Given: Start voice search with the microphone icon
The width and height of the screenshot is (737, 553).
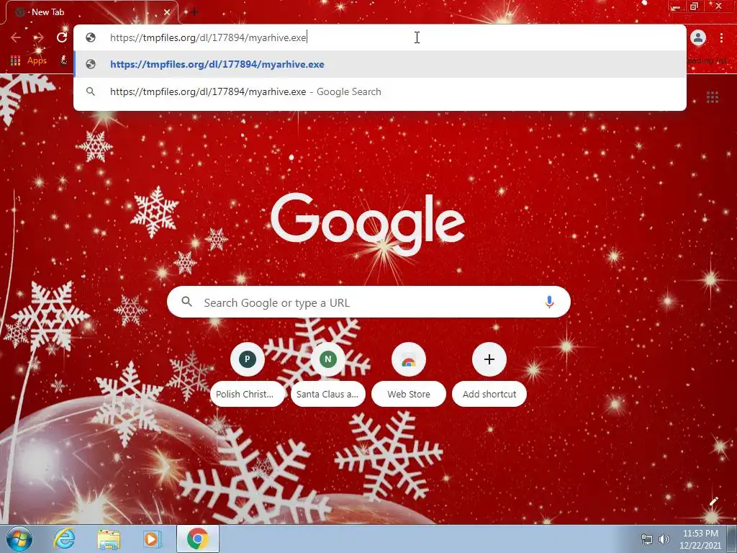Looking at the screenshot, I should pyautogui.click(x=549, y=302).
